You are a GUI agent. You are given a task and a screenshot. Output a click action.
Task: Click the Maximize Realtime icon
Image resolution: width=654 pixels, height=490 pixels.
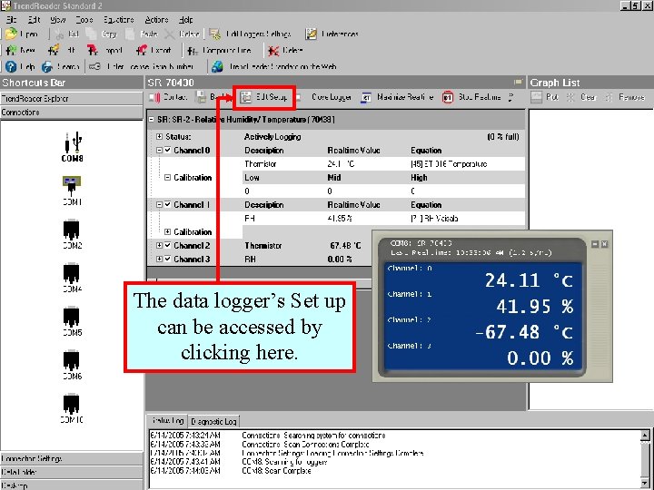[x=366, y=97]
